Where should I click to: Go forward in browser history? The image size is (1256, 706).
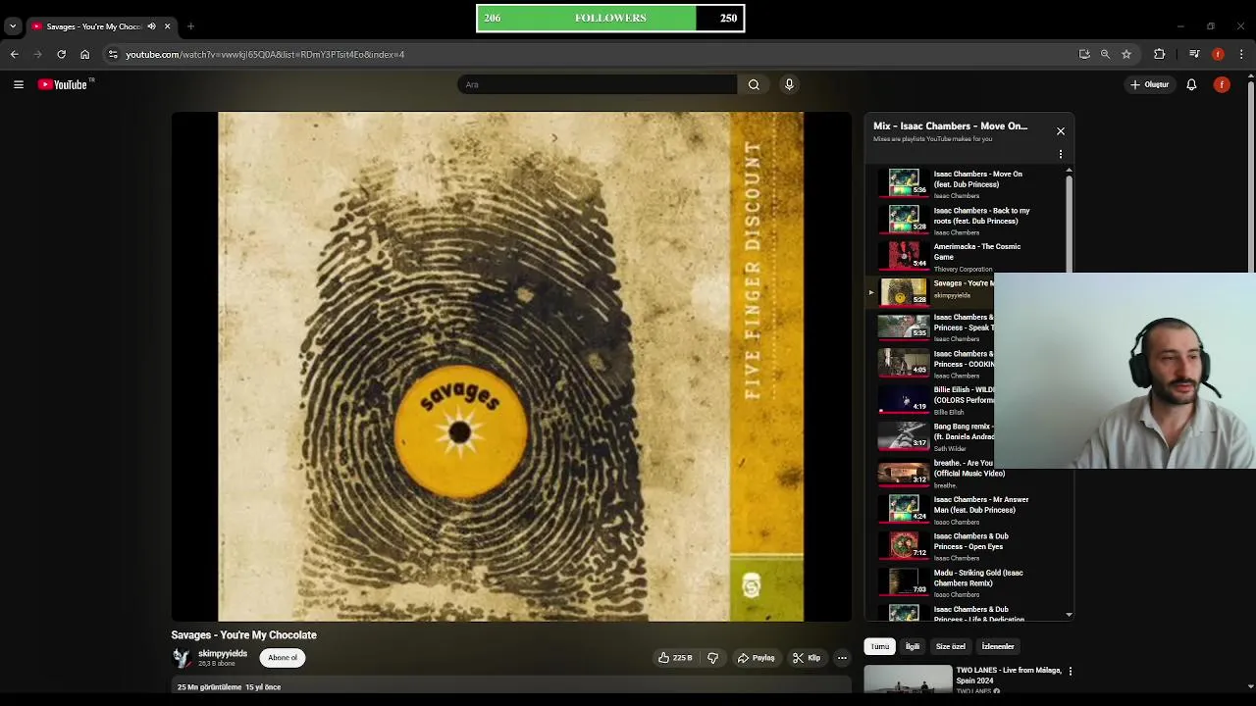[38, 54]
